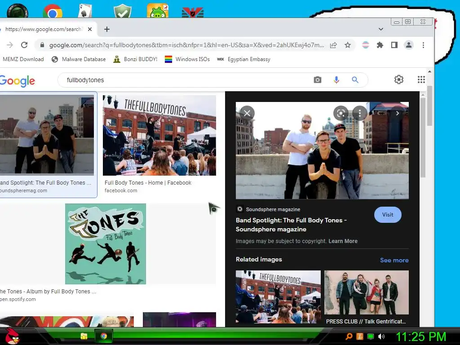Select The Tones album cover image
Viewport: 460px width, 345px height.
[105, 244]
